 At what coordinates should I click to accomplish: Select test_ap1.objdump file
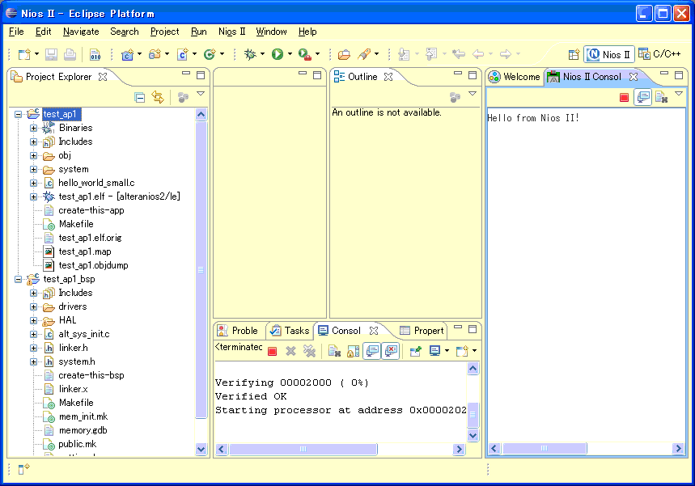click(94, 265)
